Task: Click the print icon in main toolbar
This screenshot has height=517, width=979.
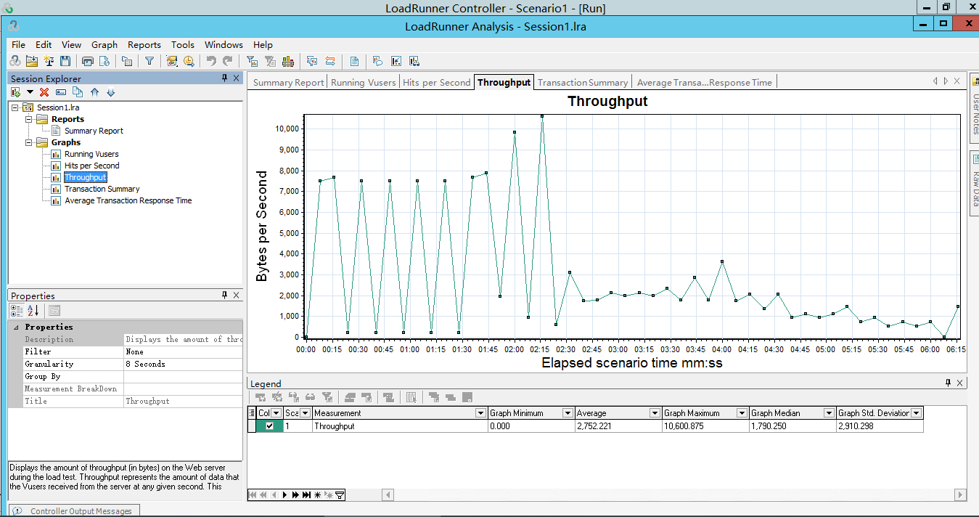Action: [88, 61]
